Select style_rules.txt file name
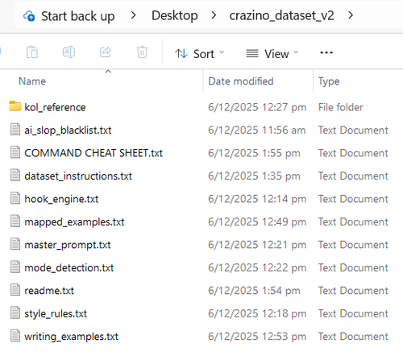 [x=56, y=314]
